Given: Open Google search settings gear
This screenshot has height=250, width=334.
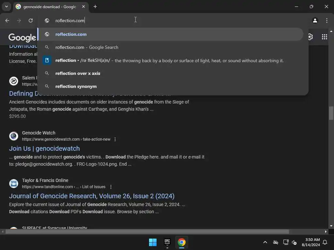Looking at the screenshot, I should (x=311, y=37).
